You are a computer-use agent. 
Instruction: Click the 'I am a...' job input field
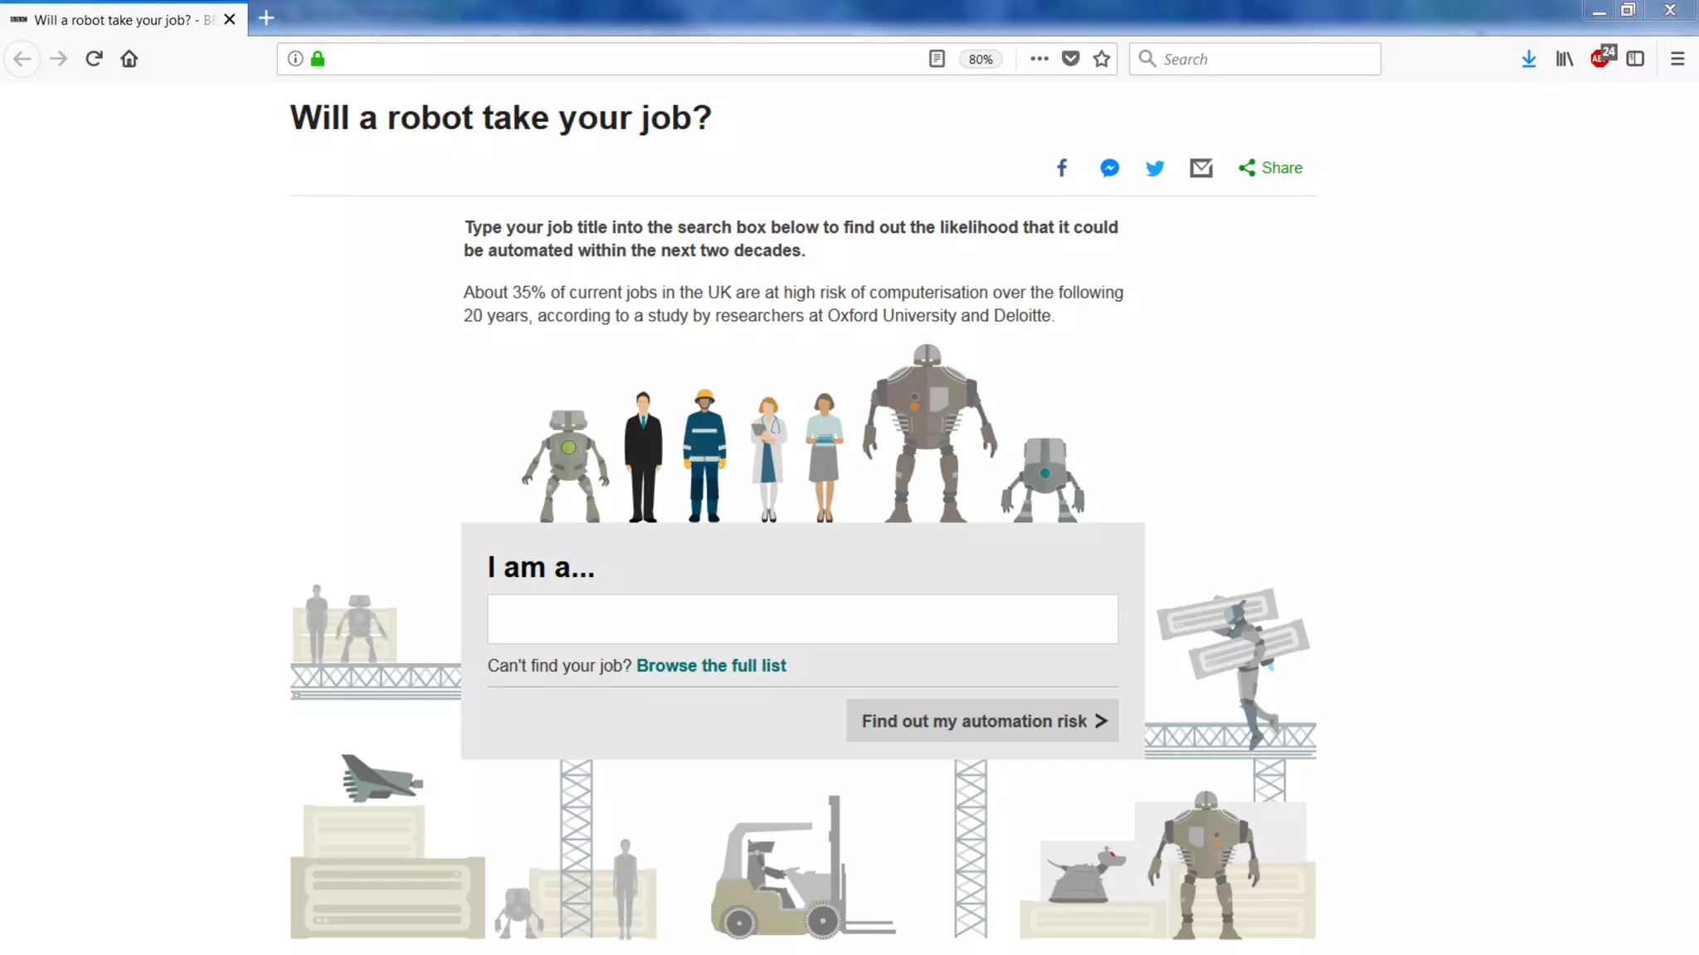(802, 618)
